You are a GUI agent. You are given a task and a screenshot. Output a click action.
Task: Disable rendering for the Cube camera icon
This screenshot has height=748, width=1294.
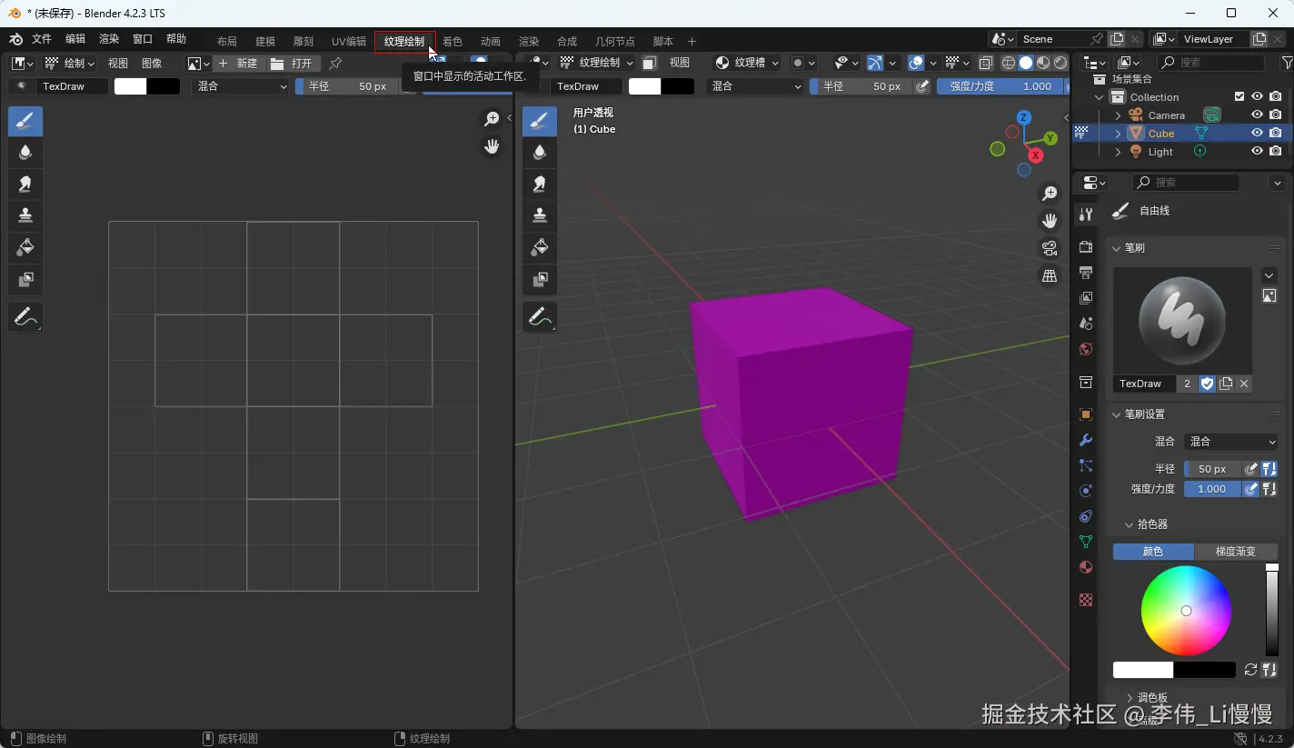coord(1276,134)
